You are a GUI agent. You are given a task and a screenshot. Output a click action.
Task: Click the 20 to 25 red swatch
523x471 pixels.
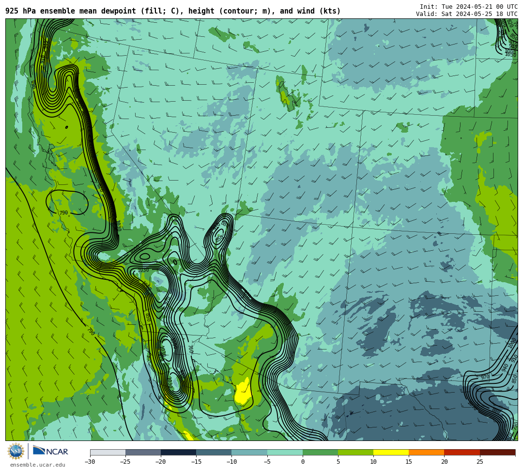(x=462, y=452)
